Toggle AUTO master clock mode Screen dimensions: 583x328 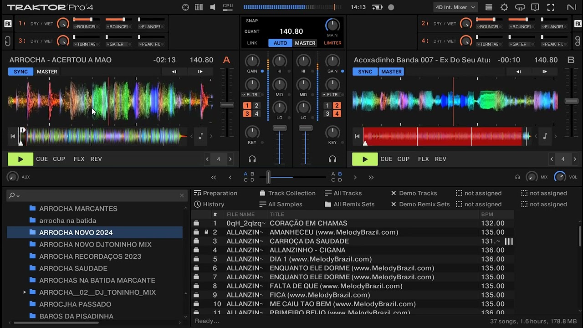280,43
